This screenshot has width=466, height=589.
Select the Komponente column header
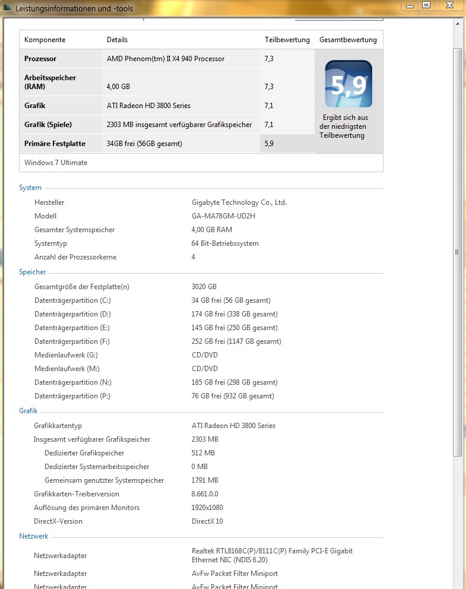pyautogui.click(x=45, y=40)
